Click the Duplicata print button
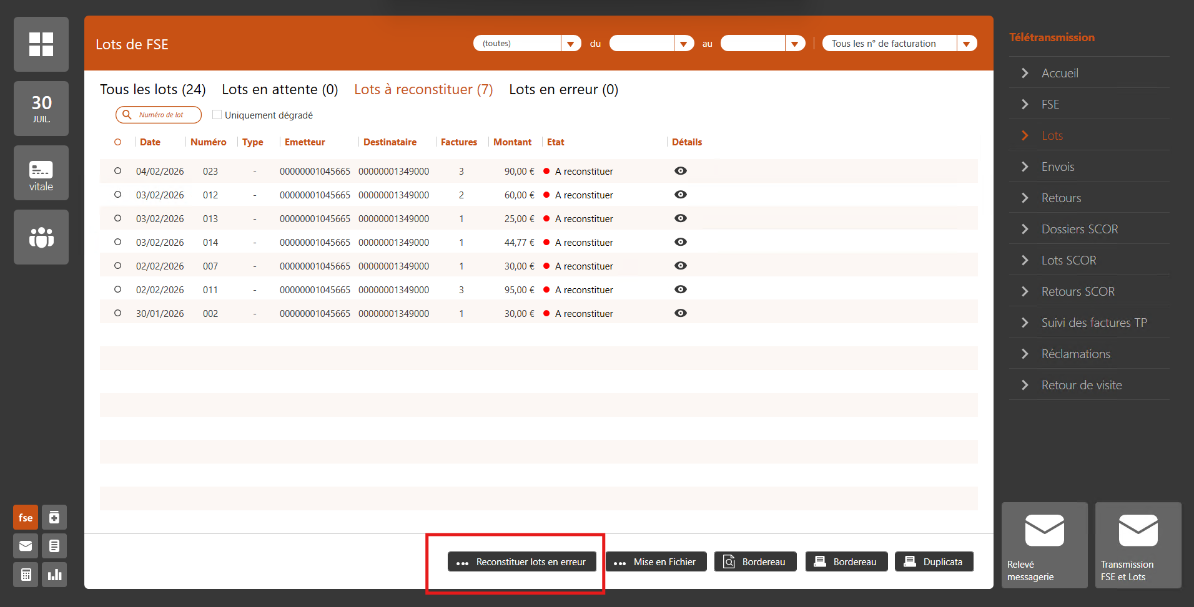Viewport: 1194px width, 607px height. point(934,561)
